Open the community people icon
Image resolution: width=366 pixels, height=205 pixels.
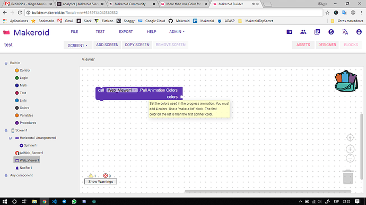tap(303, 32)
